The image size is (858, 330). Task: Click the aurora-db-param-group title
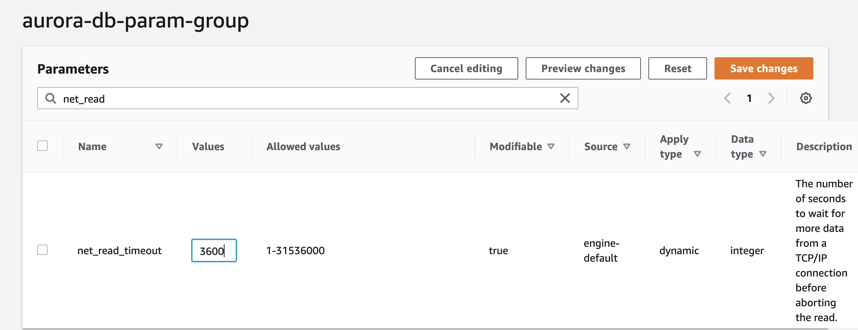click(x=135, y=21)
